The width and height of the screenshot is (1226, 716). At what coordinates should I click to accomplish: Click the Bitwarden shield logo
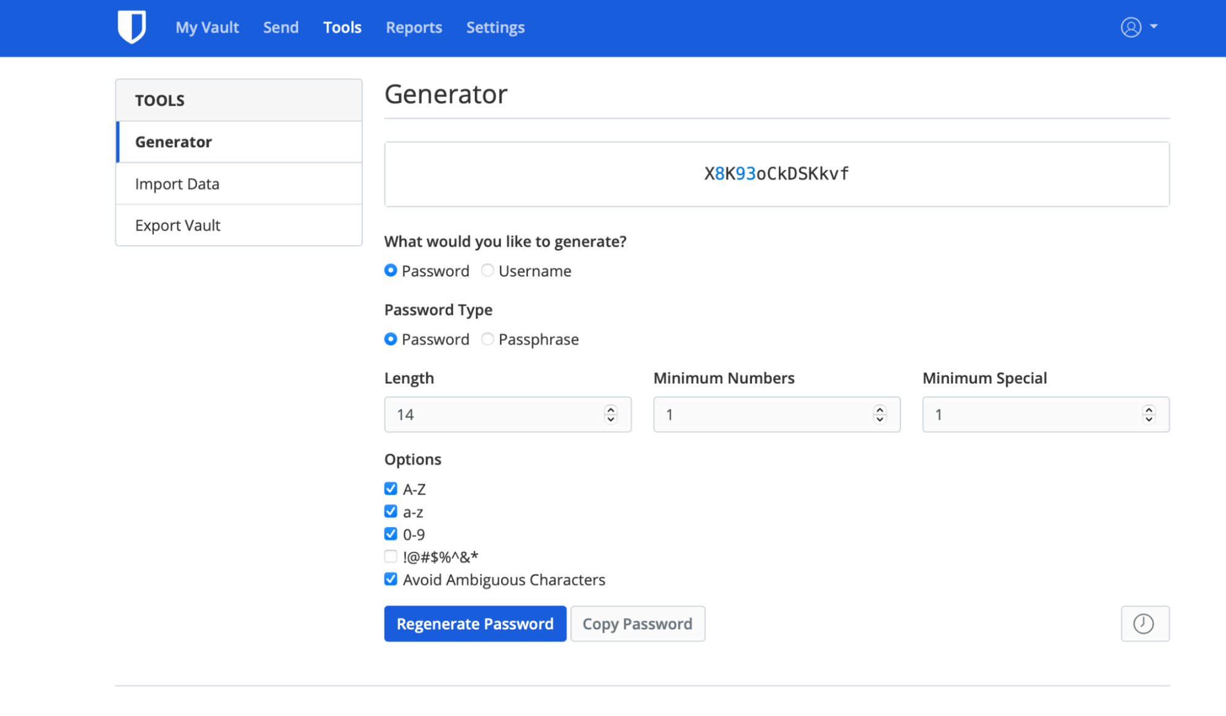click(131, 27)
